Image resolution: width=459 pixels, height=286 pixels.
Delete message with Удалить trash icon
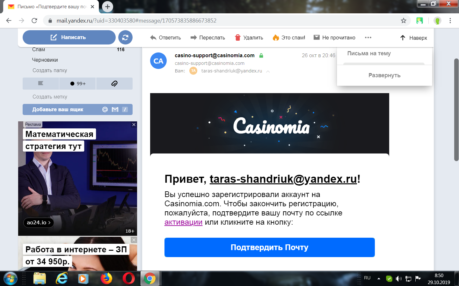(x=249, y=37)
